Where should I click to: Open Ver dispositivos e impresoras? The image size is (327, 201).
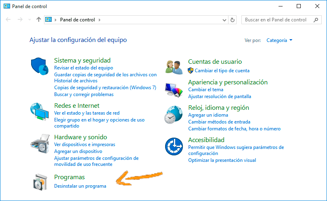click(x=84, y=144)
